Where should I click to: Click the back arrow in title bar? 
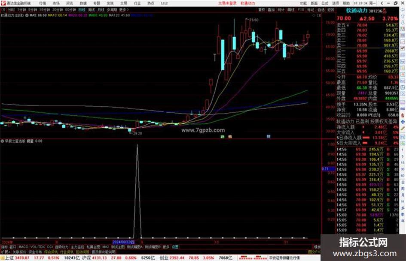coord(382,3)
